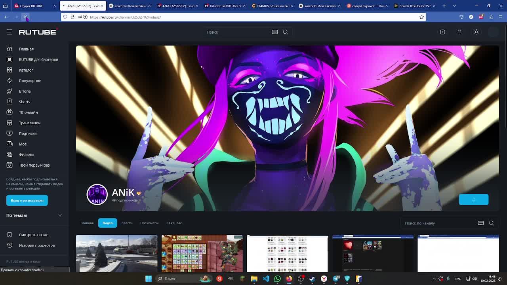Switch to the создай тирлист Yandex tab
The image size is (507, 285).
pyautogui.click(x=368, y=6)
